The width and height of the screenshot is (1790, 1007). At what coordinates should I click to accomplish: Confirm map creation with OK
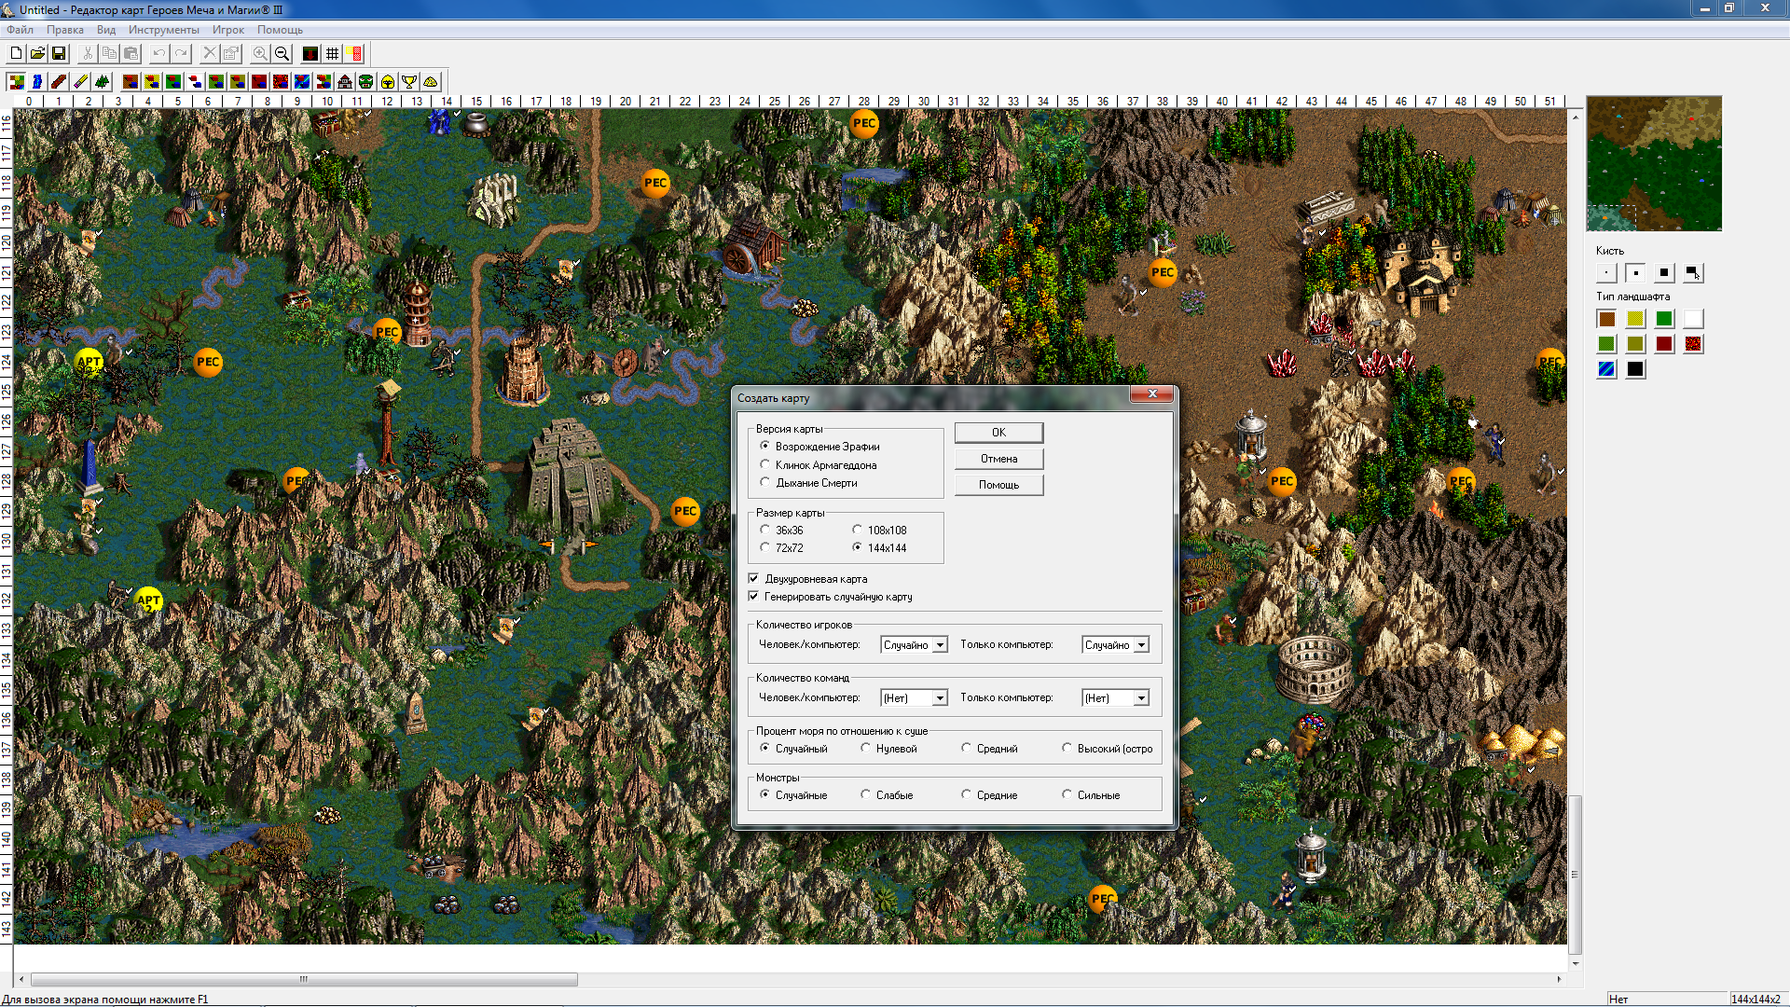[998, 432]
